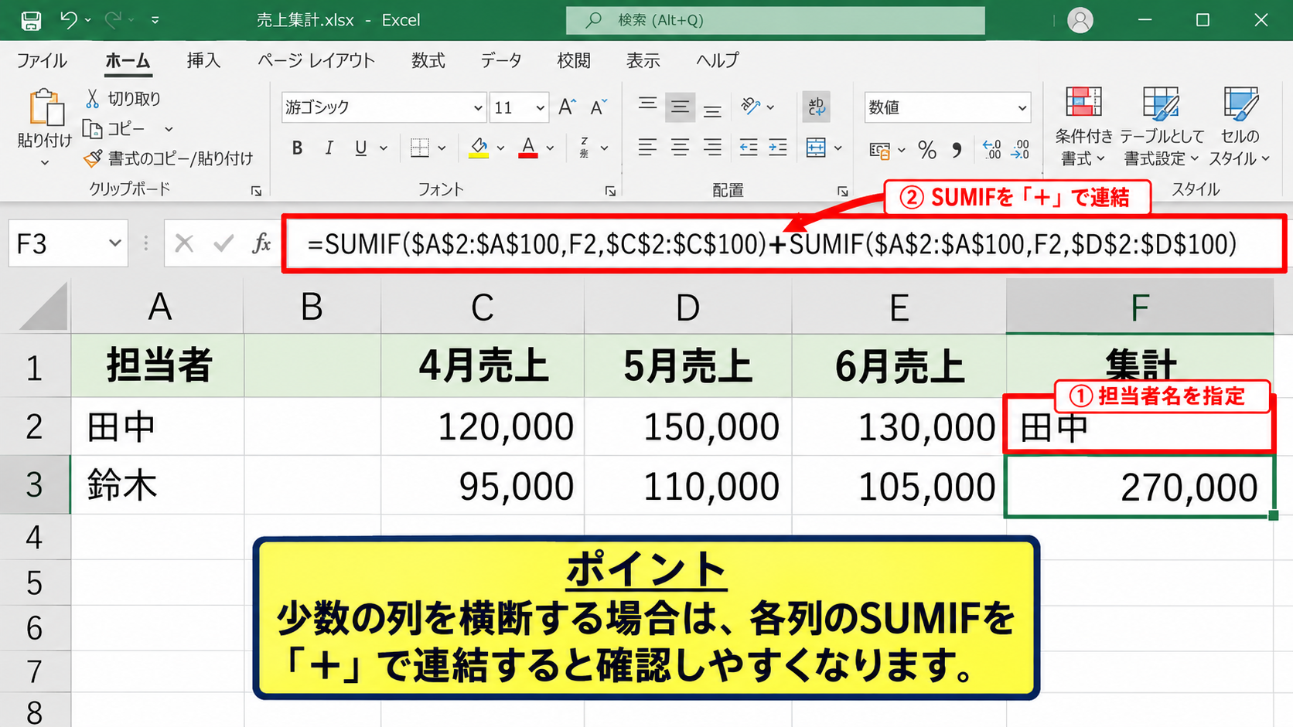Apply percent style (%) format
Viewport: 1293px width, 727px height.
tap(926, 150)
